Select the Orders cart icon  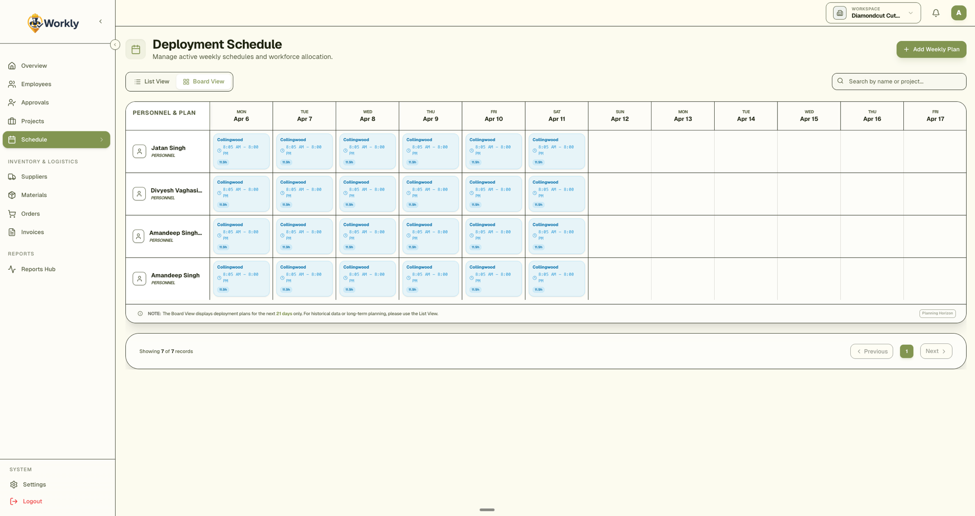(x=12, y=214)
